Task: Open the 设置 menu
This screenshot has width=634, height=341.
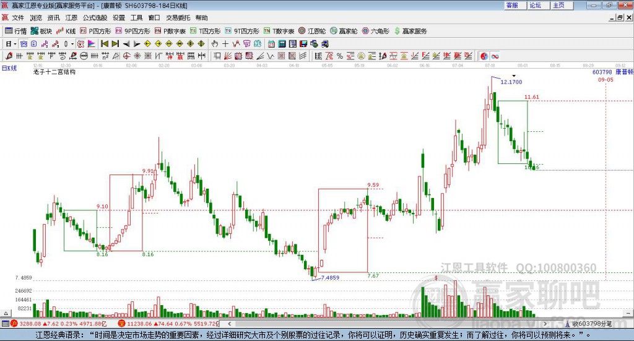Action: coord(119,18)
